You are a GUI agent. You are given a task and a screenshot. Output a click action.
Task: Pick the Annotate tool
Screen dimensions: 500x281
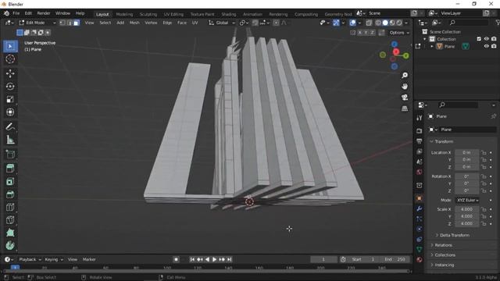coord(10,126)
